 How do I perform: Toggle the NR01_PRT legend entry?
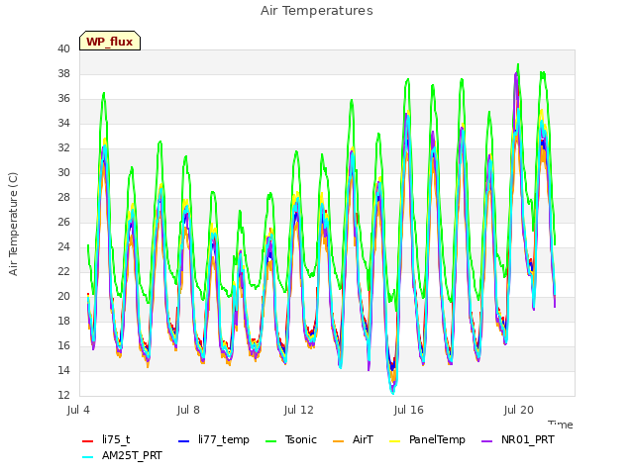pyautogui.click(x=518, y=439)
